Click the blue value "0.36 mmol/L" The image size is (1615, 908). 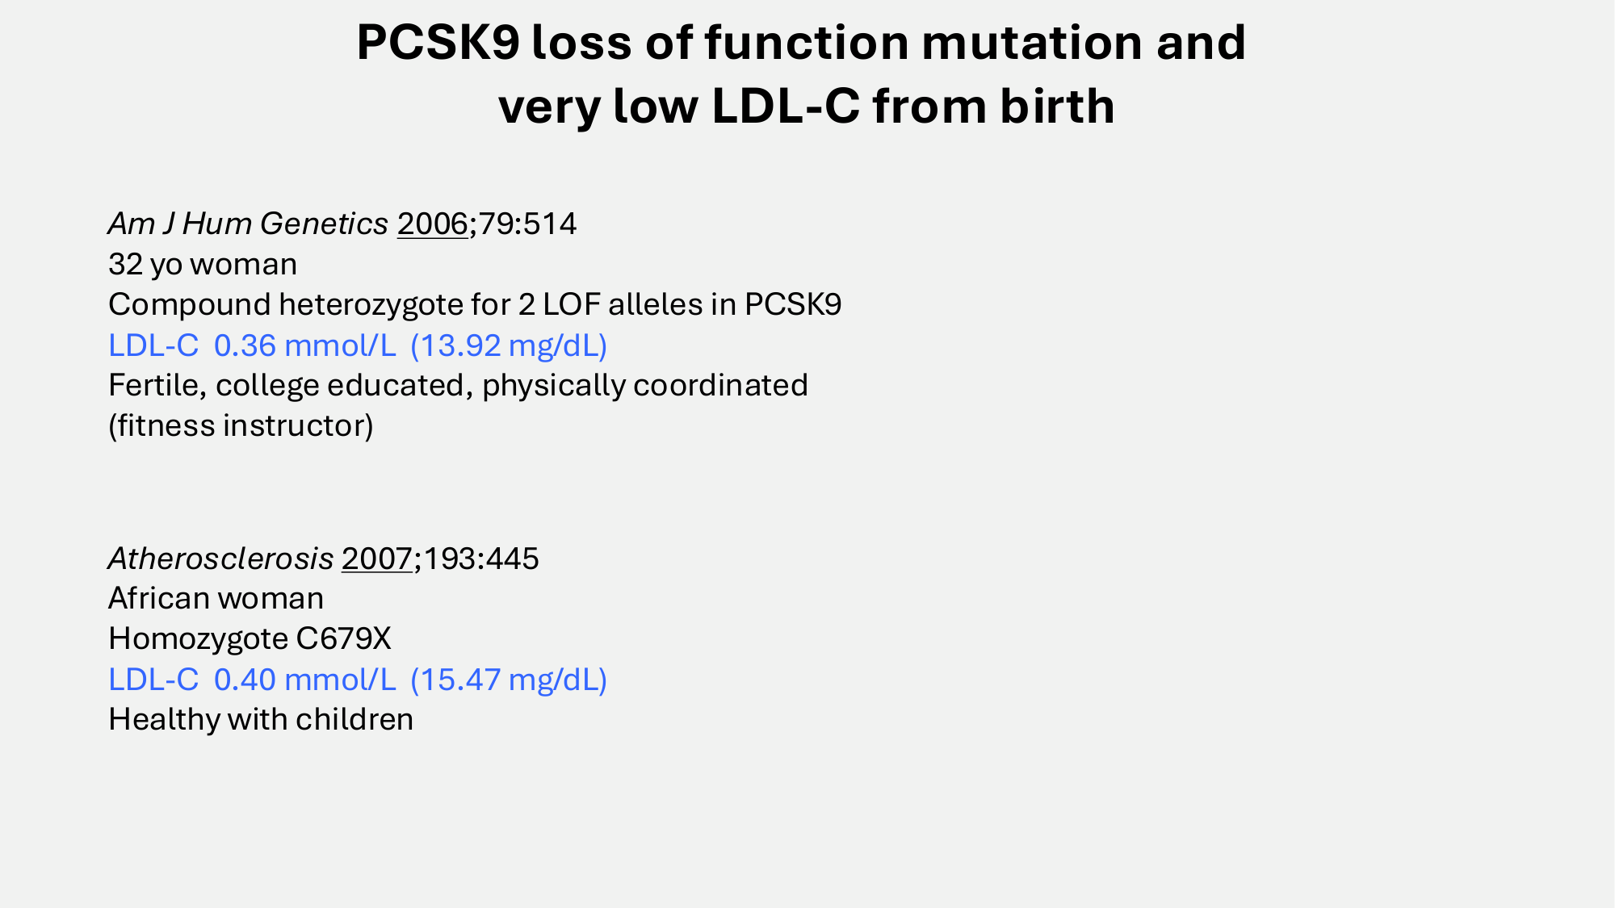[x=304, y=345]
